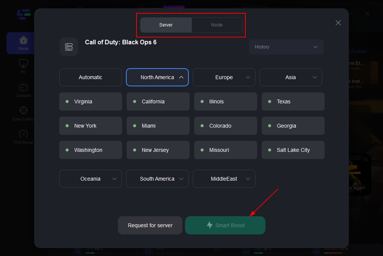Choose the Texas server
Viewport: 383px width, 256px height.
pyautogui.click(x=293, y=101)
